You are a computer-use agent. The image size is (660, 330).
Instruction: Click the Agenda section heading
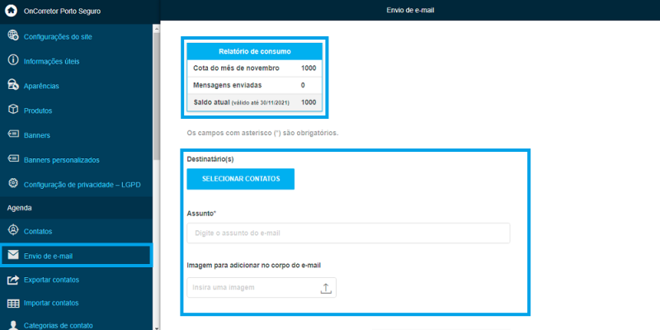tap(19, 208)
